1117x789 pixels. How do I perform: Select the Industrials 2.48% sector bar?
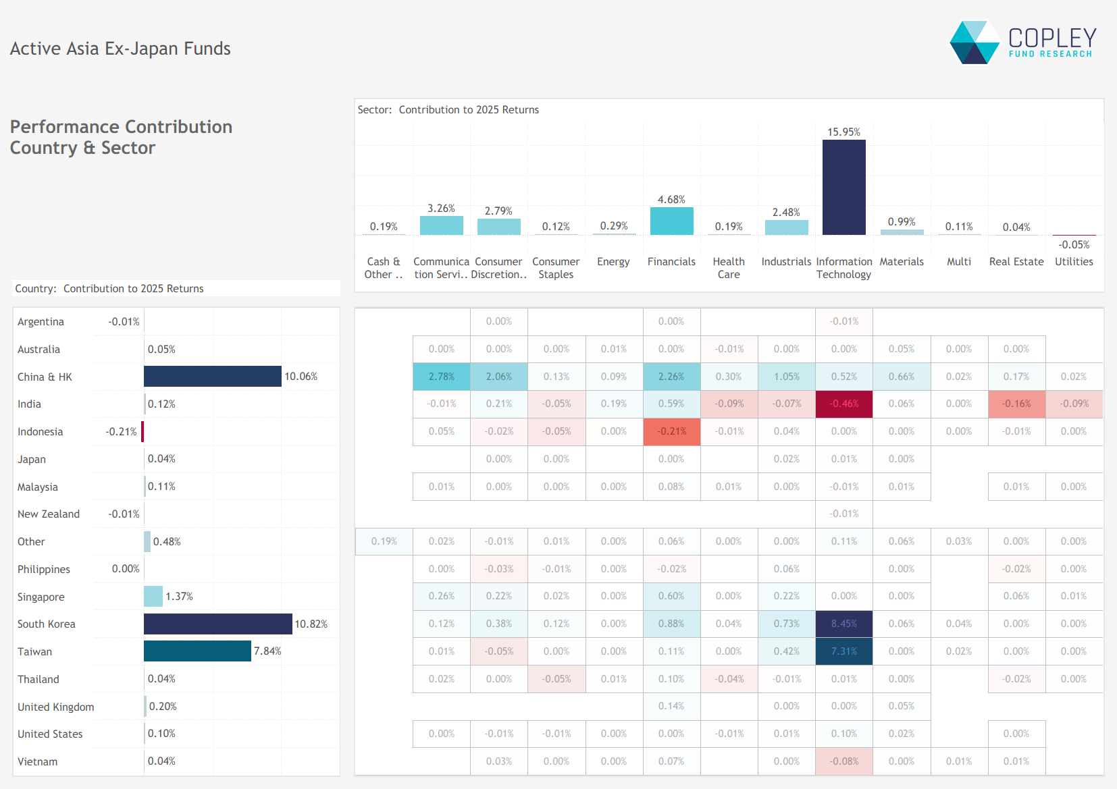pyautogui.click(x=786, y=227)
